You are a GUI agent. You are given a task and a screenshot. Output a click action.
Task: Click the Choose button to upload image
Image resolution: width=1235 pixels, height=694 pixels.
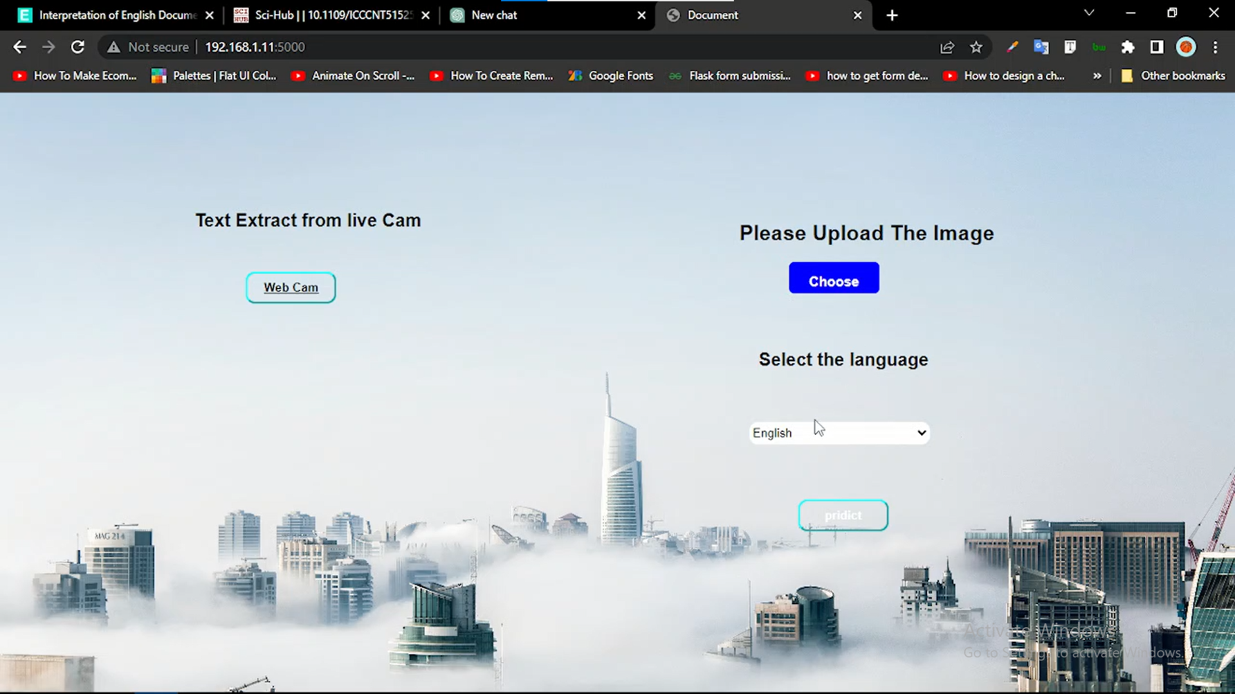834,280
